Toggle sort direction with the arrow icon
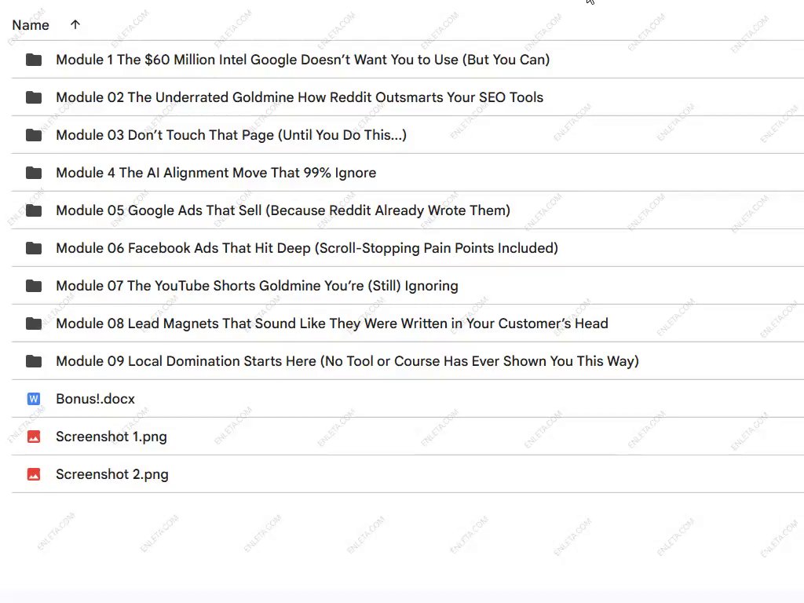 click(75, 25)
